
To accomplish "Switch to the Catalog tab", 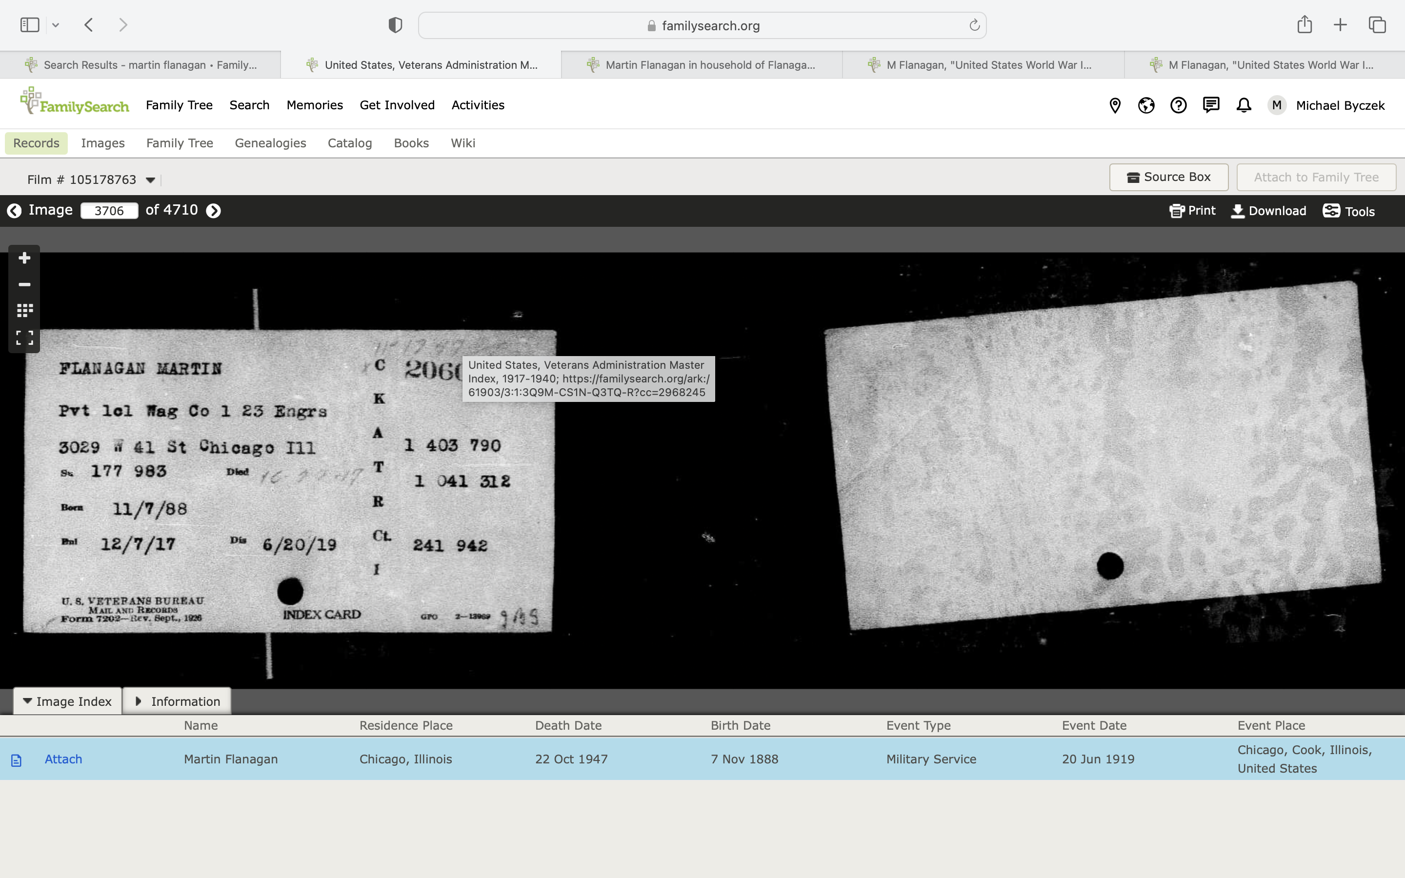I will pos(349,143).
